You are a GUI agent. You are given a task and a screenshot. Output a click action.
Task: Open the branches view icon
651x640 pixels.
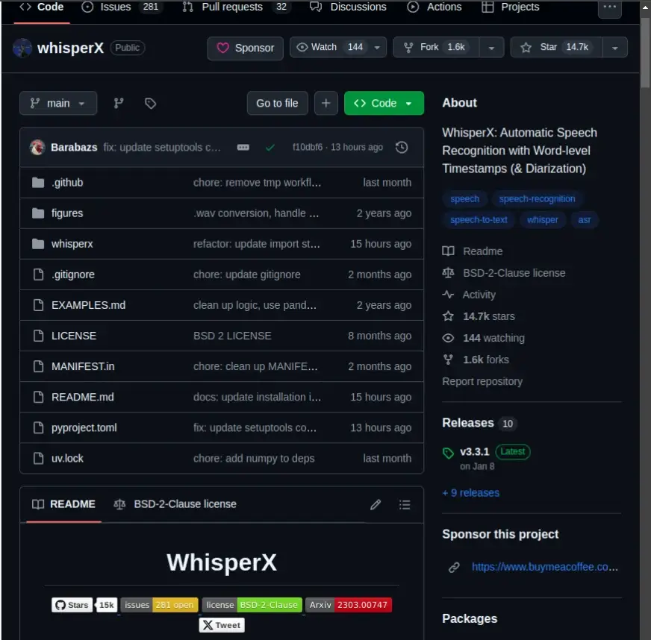[119, 103]
